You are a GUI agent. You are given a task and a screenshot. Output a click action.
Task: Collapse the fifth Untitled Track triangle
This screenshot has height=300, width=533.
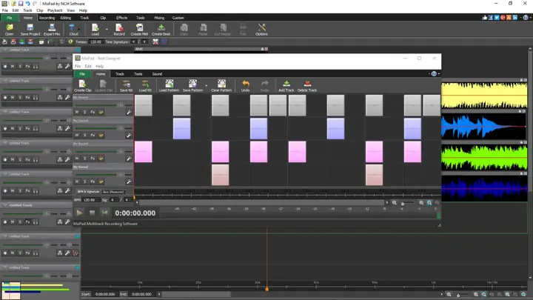(5, 174)
